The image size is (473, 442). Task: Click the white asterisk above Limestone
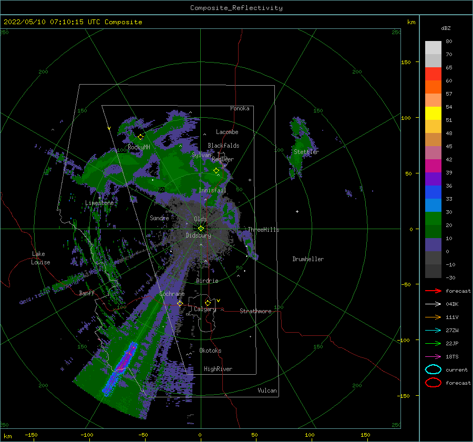tap(99, 198)
